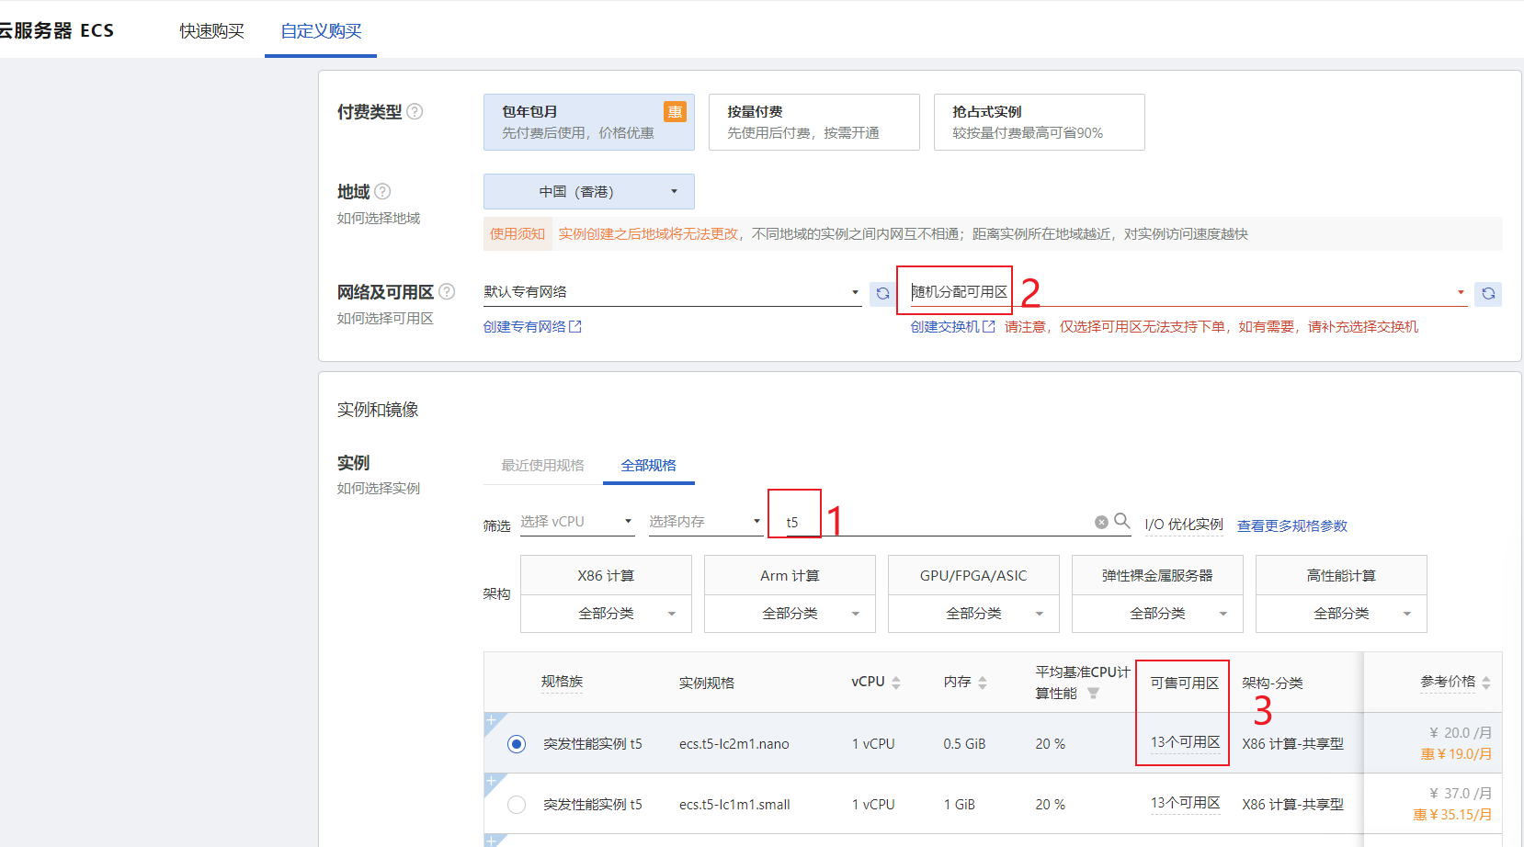
Task: Expand 全部分类 under Arm 计算
Action: click(790, 614)
